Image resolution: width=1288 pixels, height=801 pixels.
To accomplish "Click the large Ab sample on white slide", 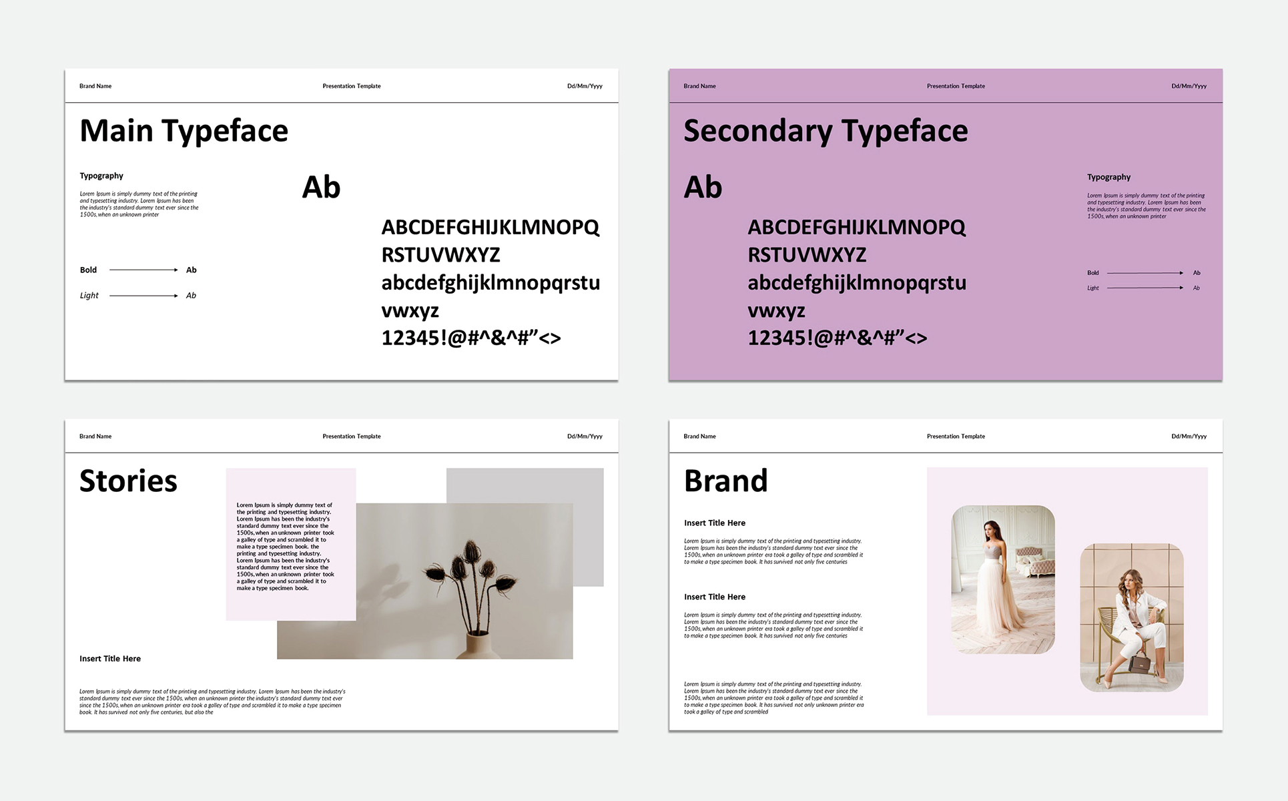I will (x=321, y=188).
